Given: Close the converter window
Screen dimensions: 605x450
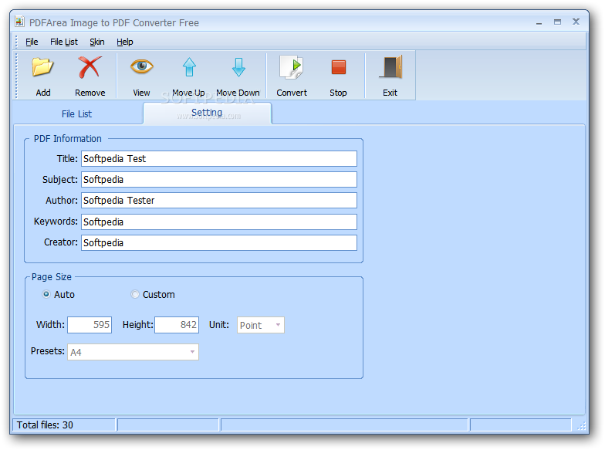Looking at the screenshot, I should (x=576, y=22).
